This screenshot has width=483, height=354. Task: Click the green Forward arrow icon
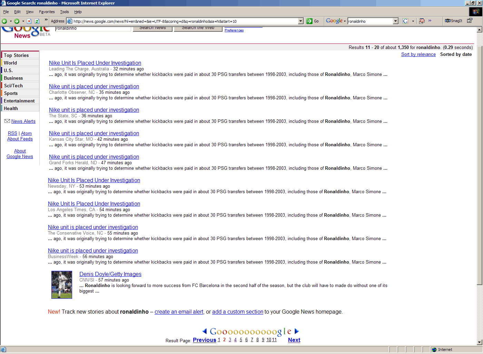click(x=17, y=21)
